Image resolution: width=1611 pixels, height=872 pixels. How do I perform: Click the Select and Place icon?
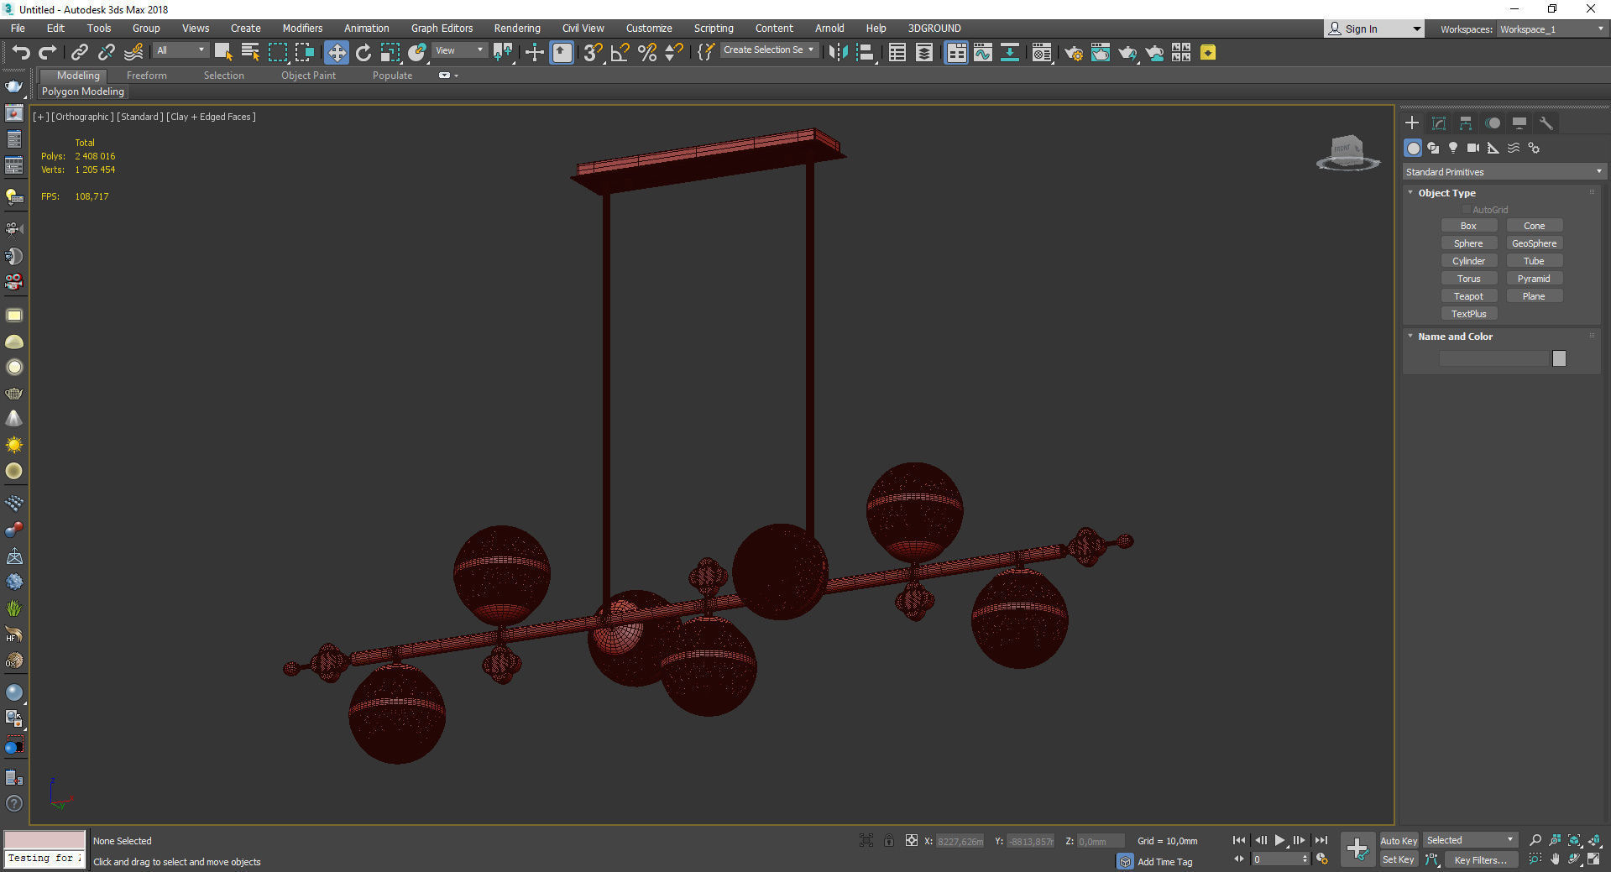pyautogui.click(x=417, y=52)
